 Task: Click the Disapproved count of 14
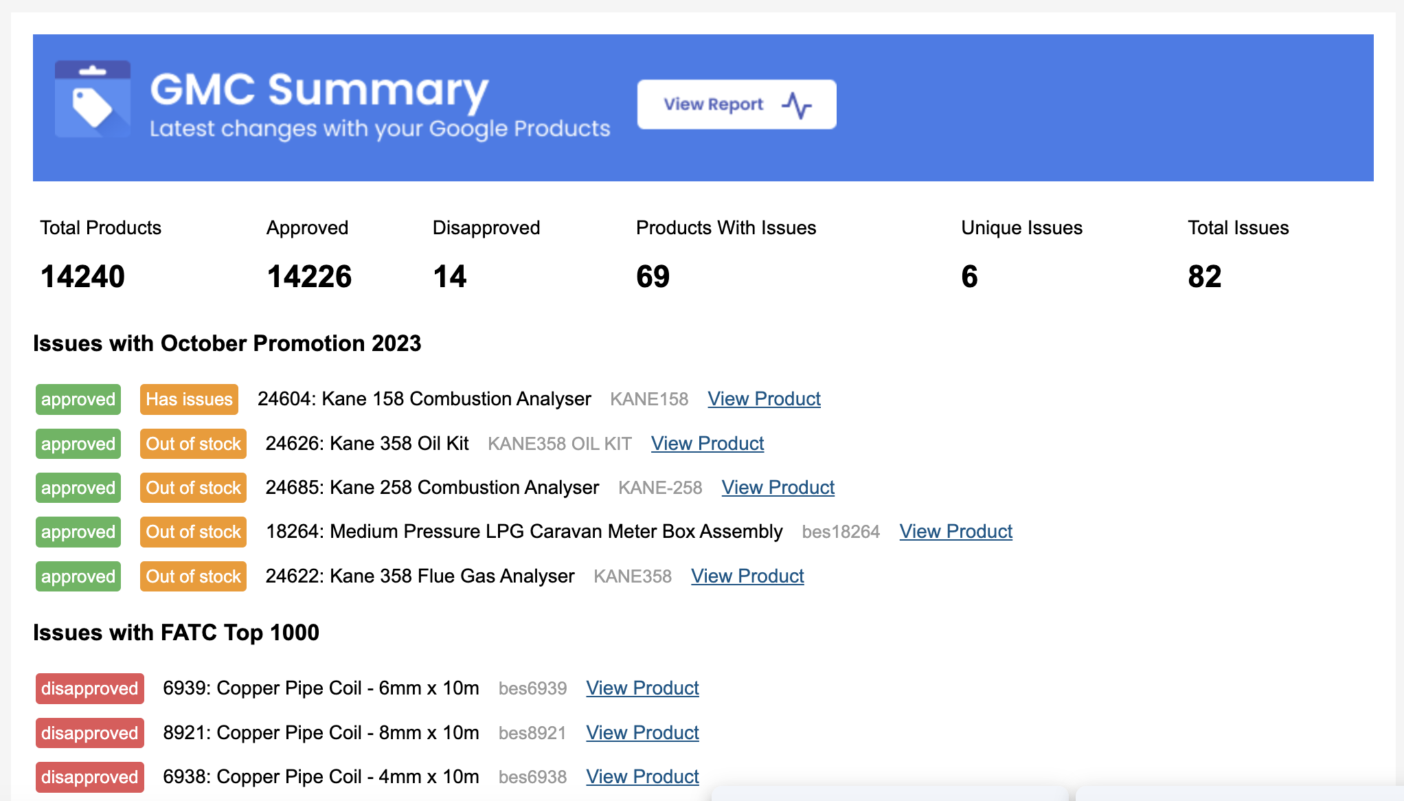[x=450, y=276]
